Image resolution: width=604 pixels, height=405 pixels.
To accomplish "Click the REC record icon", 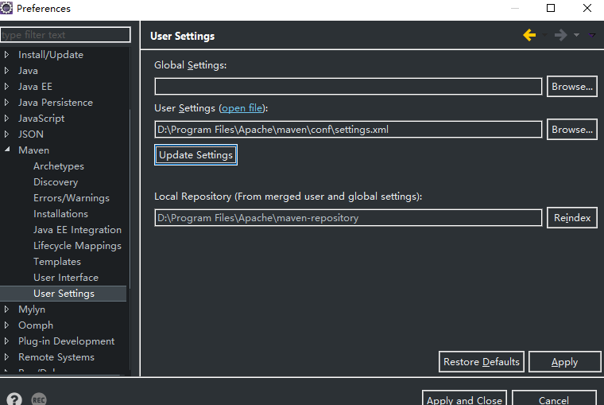I will click(x=39, y=399).
